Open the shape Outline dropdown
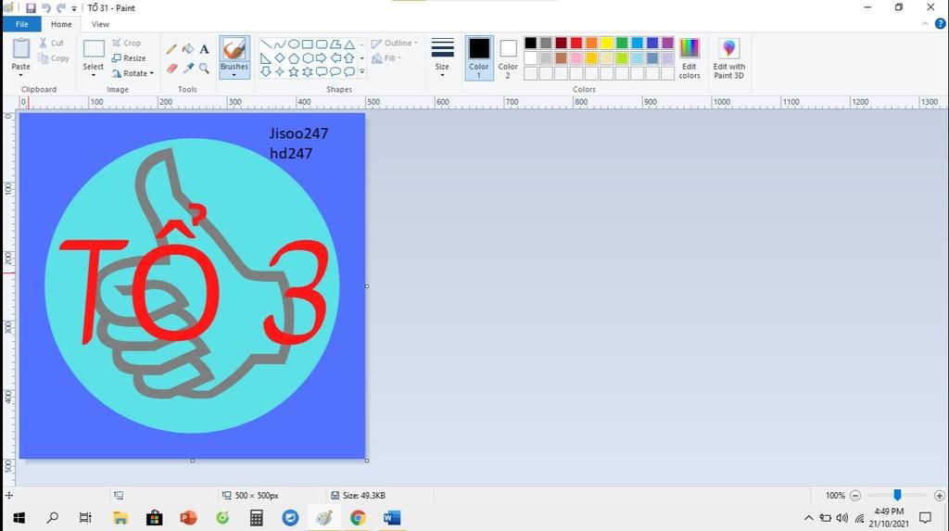Image resolution: width=949 pixels, height=531 pixels. 395,43
